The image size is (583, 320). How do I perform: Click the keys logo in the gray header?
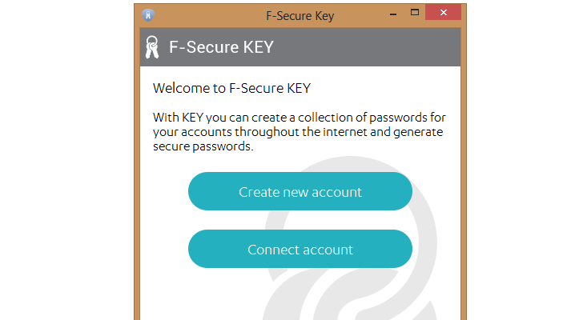coord(152,47)
